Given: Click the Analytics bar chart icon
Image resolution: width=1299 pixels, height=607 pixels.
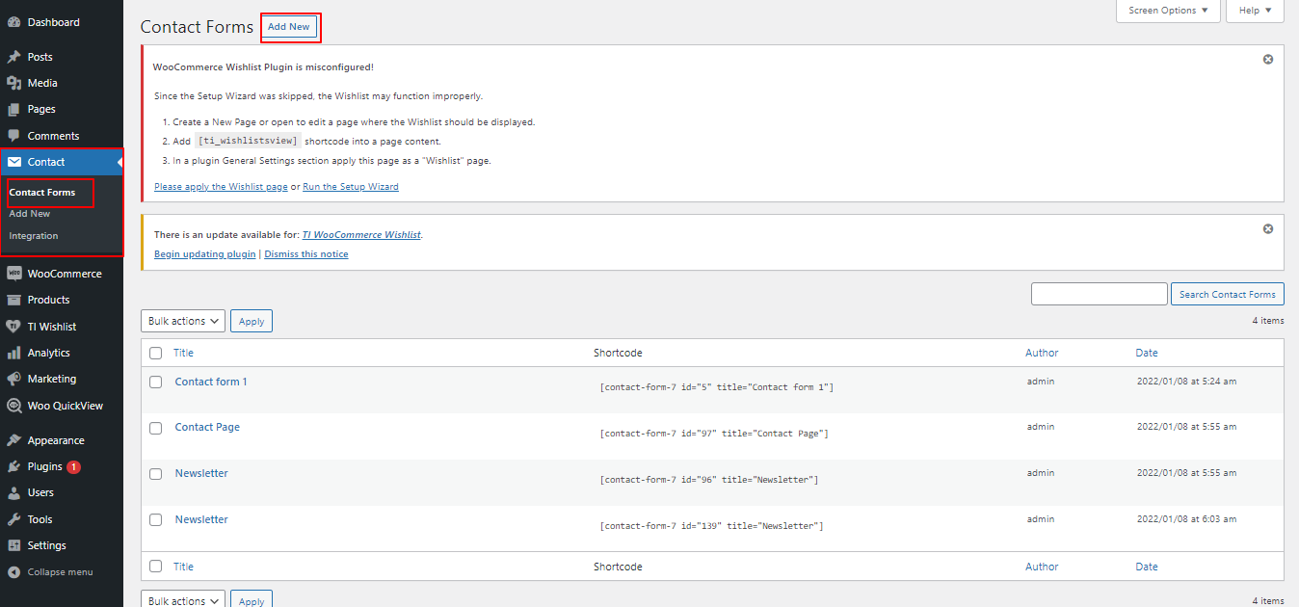Looking at the screenshot, I should coord(13,353).
